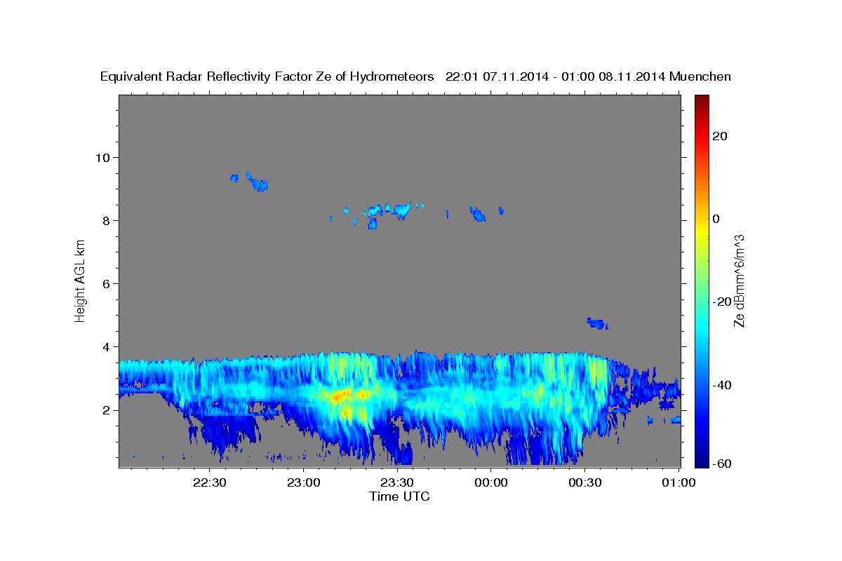Click the isolated echo near 4.8 km height
The height and width of the screenshot is (561, 842).
tap(597, 323)
